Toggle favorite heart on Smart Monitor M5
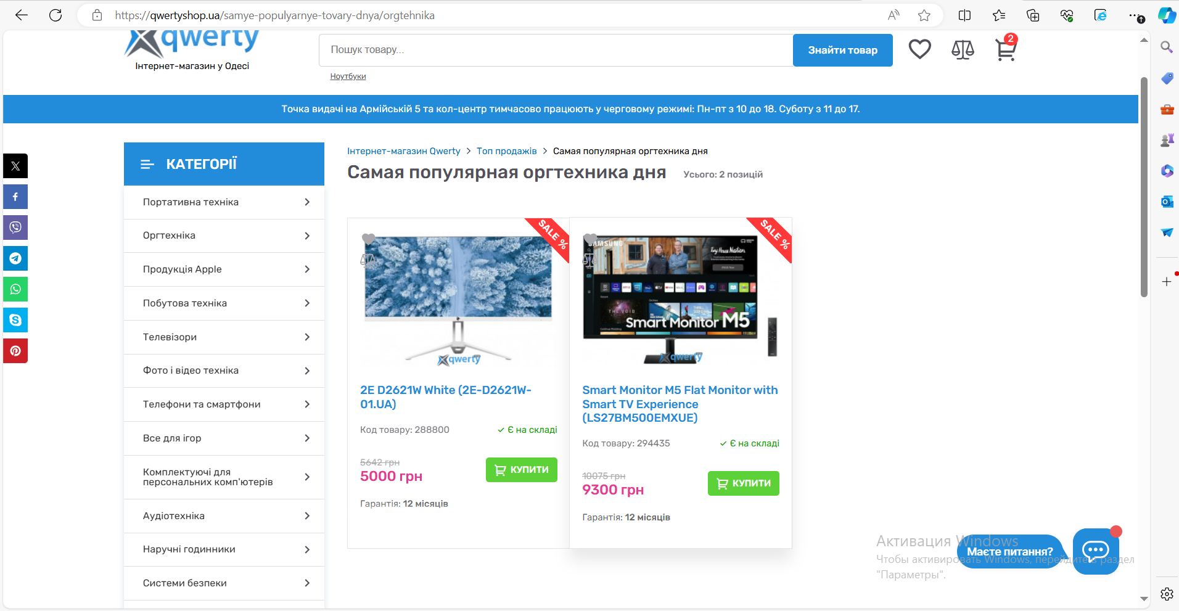Viewport: 1179px width, 611px height. [590, 239]
